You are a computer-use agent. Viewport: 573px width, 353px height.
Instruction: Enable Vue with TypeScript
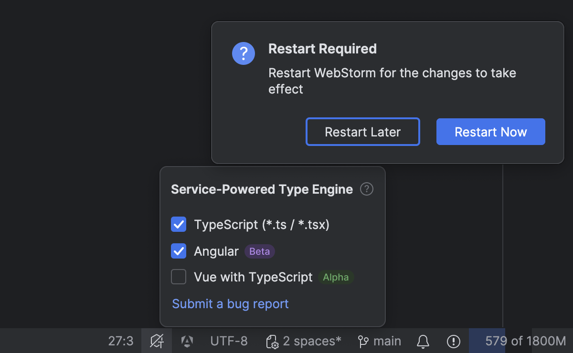tap(178, 277)
